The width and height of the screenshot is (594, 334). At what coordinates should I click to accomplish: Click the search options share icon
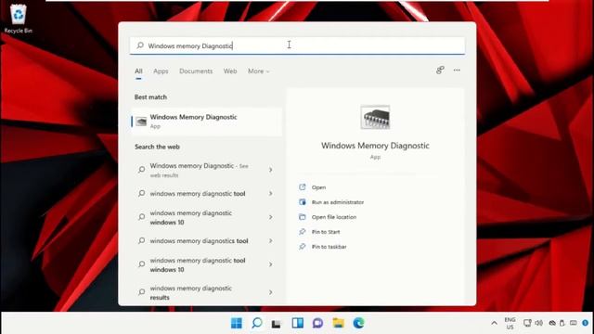tap(440, 71)
